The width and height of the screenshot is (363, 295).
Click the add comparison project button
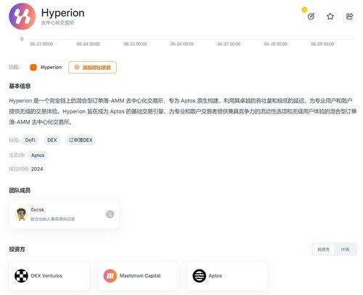point(92,68)
